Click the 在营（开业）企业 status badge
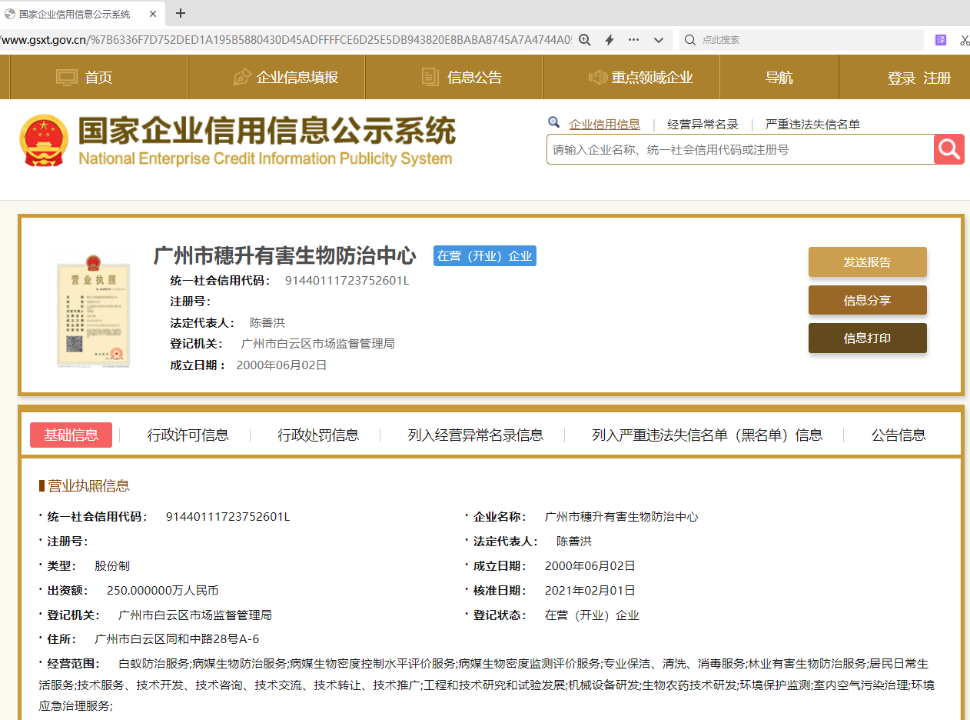970x720 pixels. (485, 256)
